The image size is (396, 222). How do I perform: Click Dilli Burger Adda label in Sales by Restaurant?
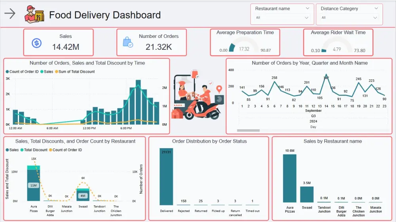pyautogui.click(x=341, y=211)
